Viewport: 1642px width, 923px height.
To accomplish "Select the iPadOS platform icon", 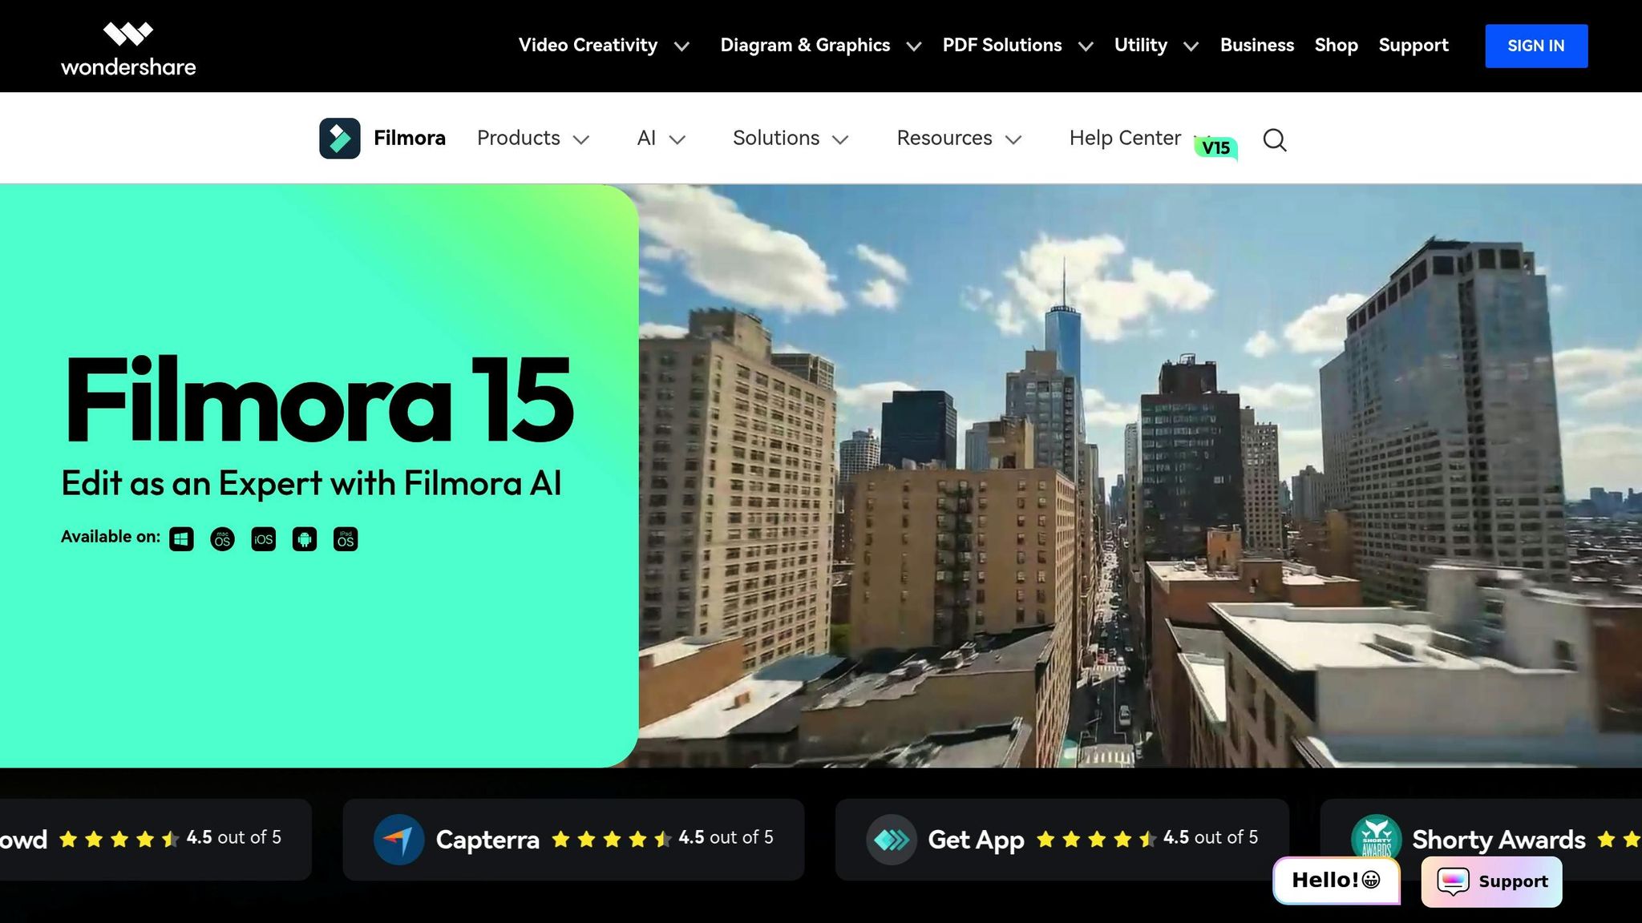I will [x=346, y=539].
